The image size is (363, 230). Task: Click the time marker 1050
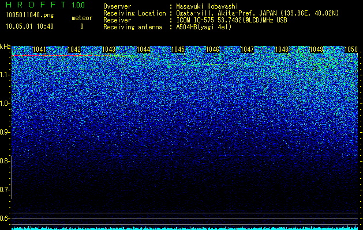[x=351, y=49]
